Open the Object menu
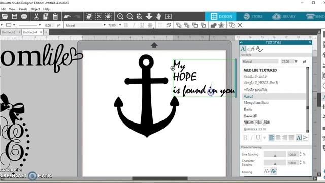 click(35, 9)
